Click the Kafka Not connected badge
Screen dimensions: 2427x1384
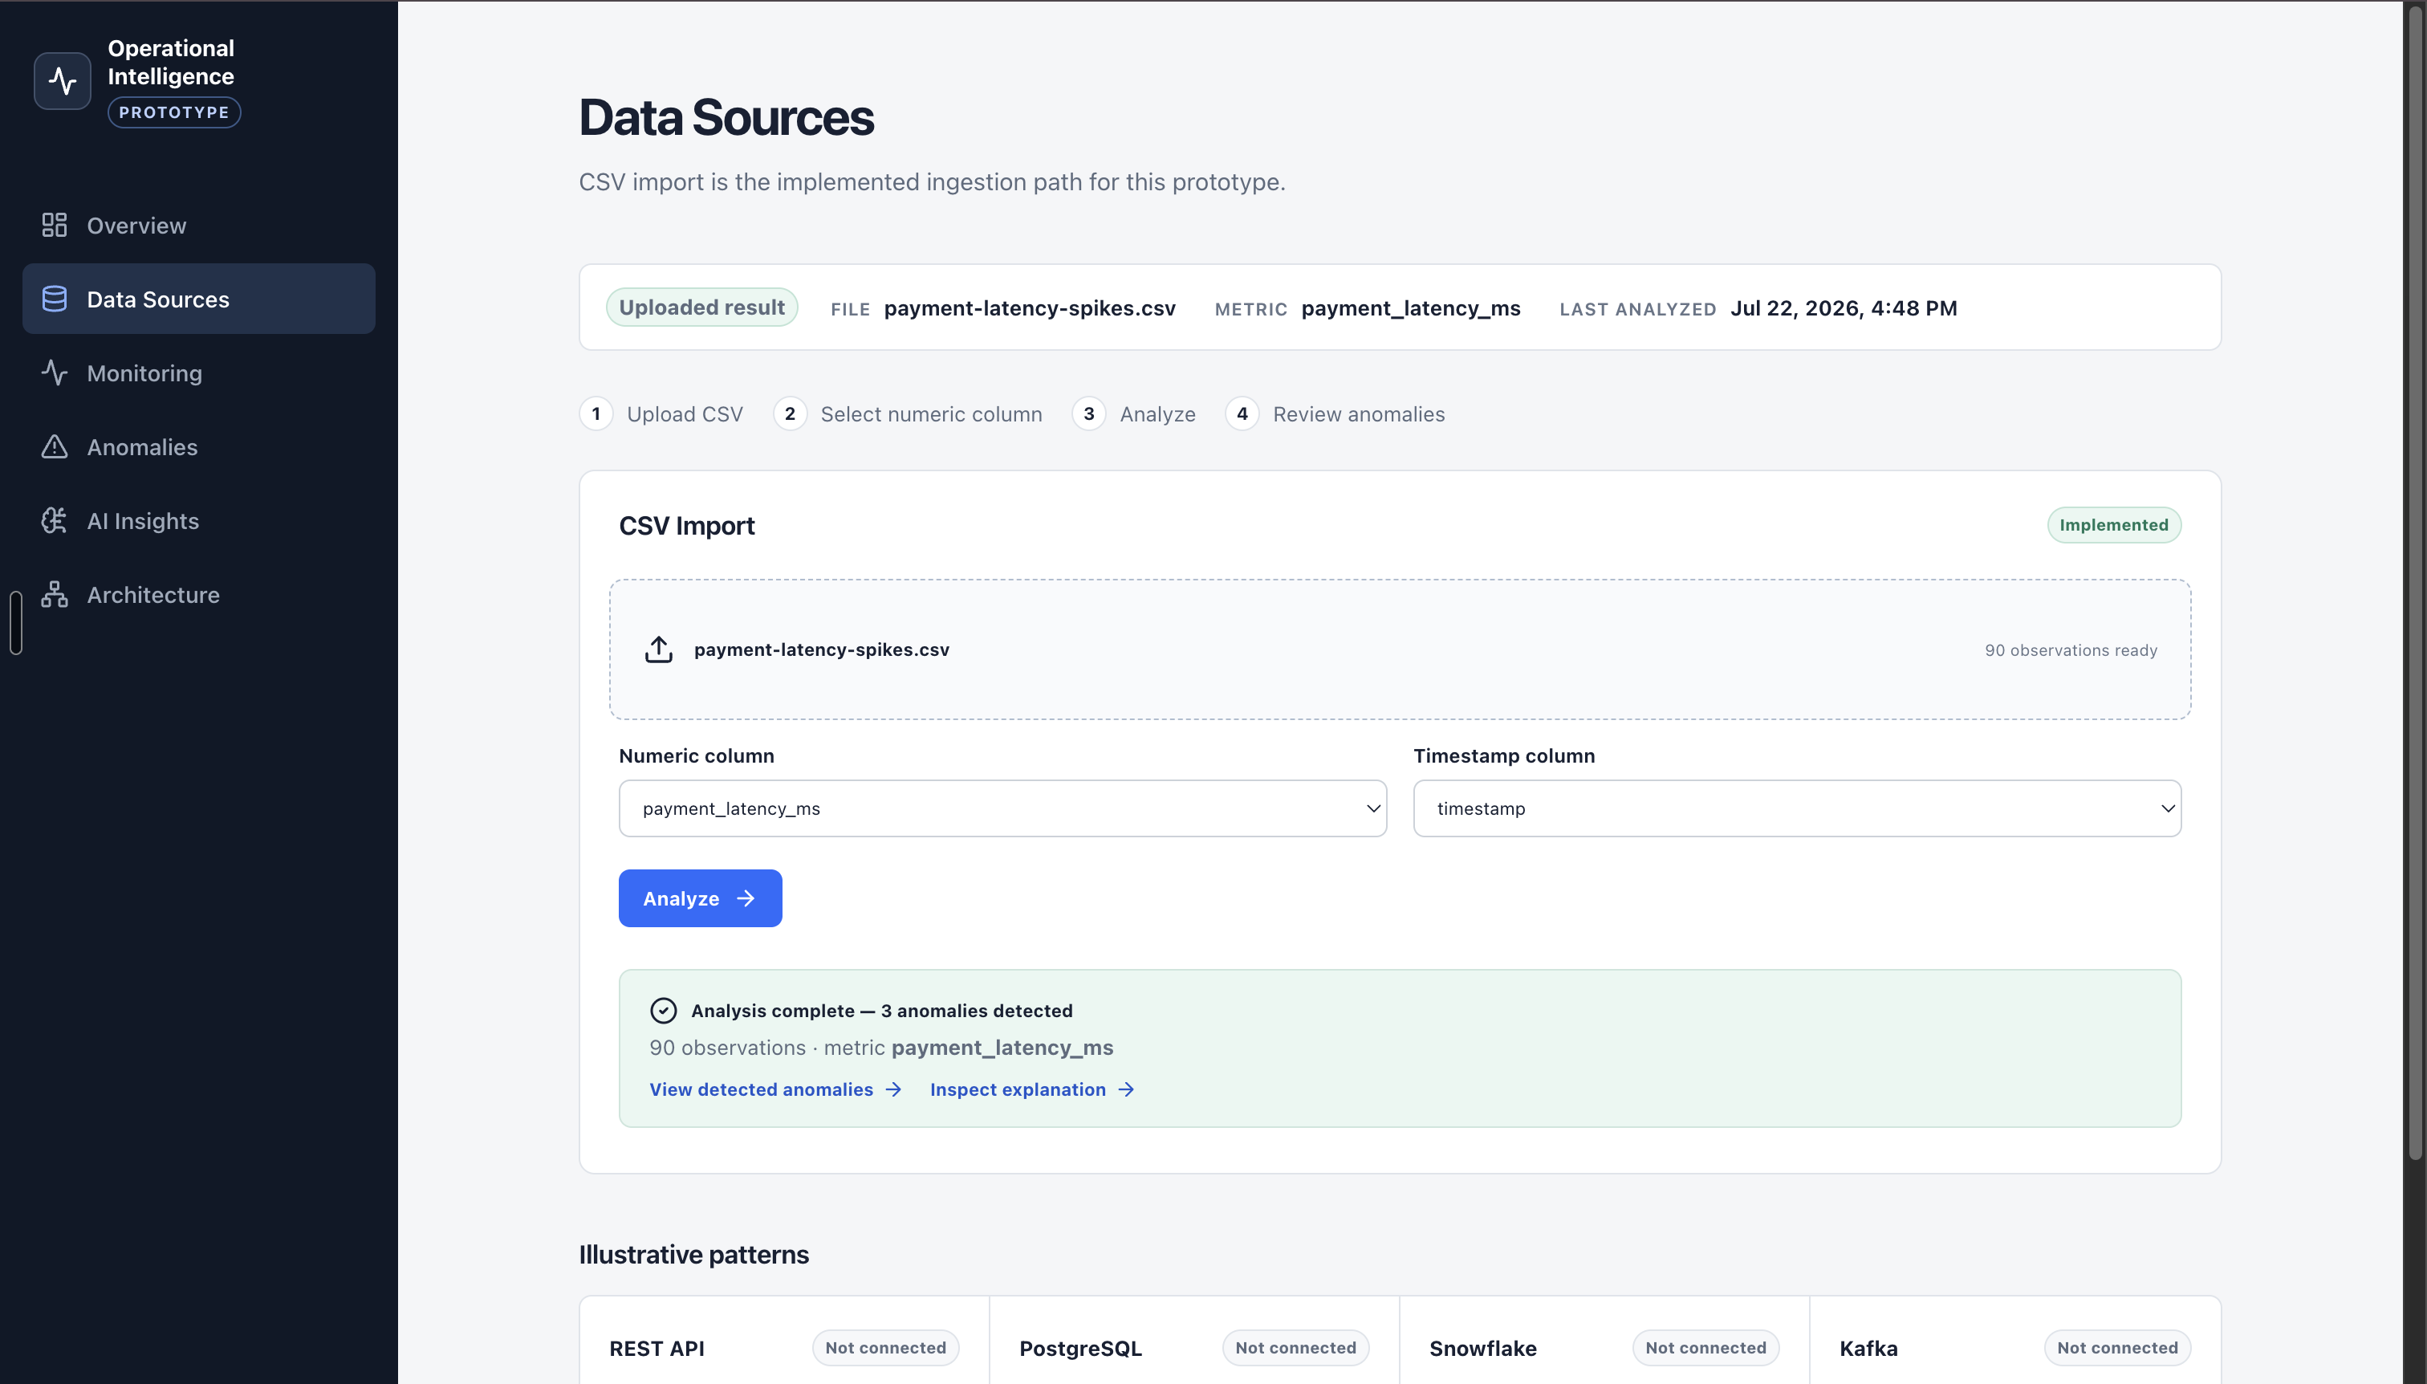point(2117,1348)
